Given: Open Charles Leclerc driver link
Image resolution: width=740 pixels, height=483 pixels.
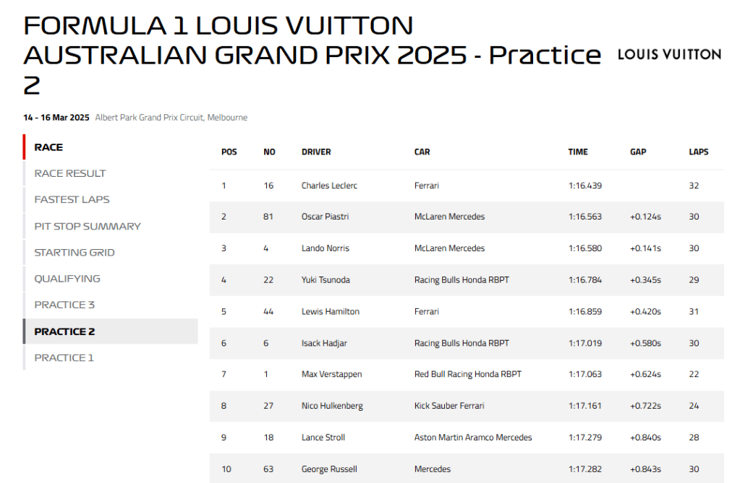Looking at the screenshot, I should click(329, 186).
